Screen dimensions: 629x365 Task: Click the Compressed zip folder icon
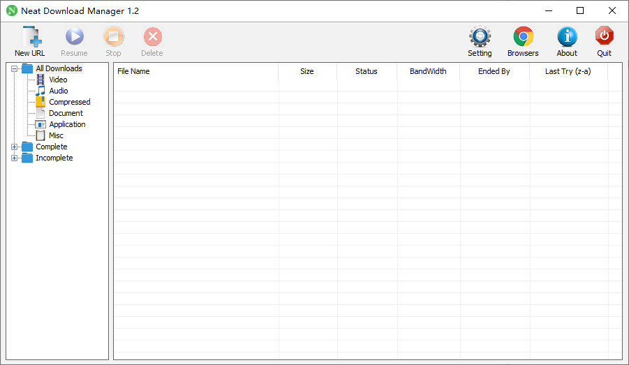pyautogui.click(x=40, y=102)
